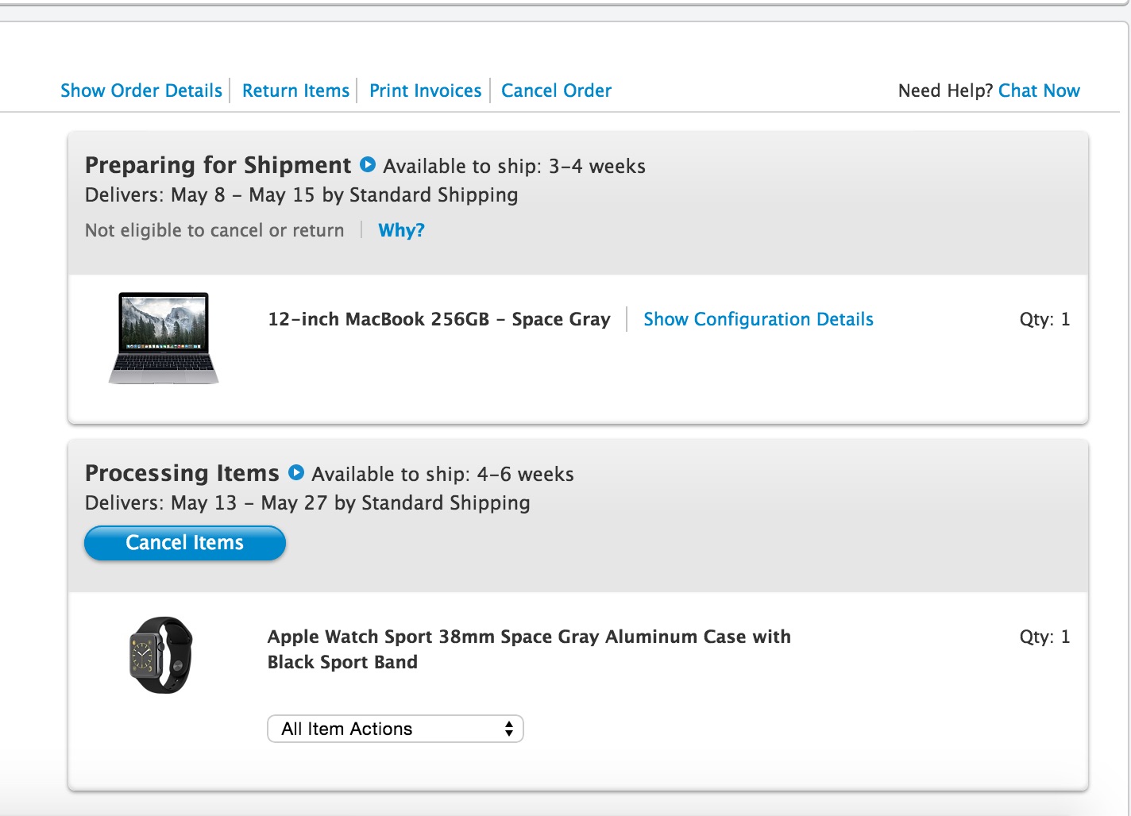Image resolution: width=1131 pixels, height=816 pixels.
Task: Click the 12-inch MacBook 256GB title
Action: click(438, 319)
